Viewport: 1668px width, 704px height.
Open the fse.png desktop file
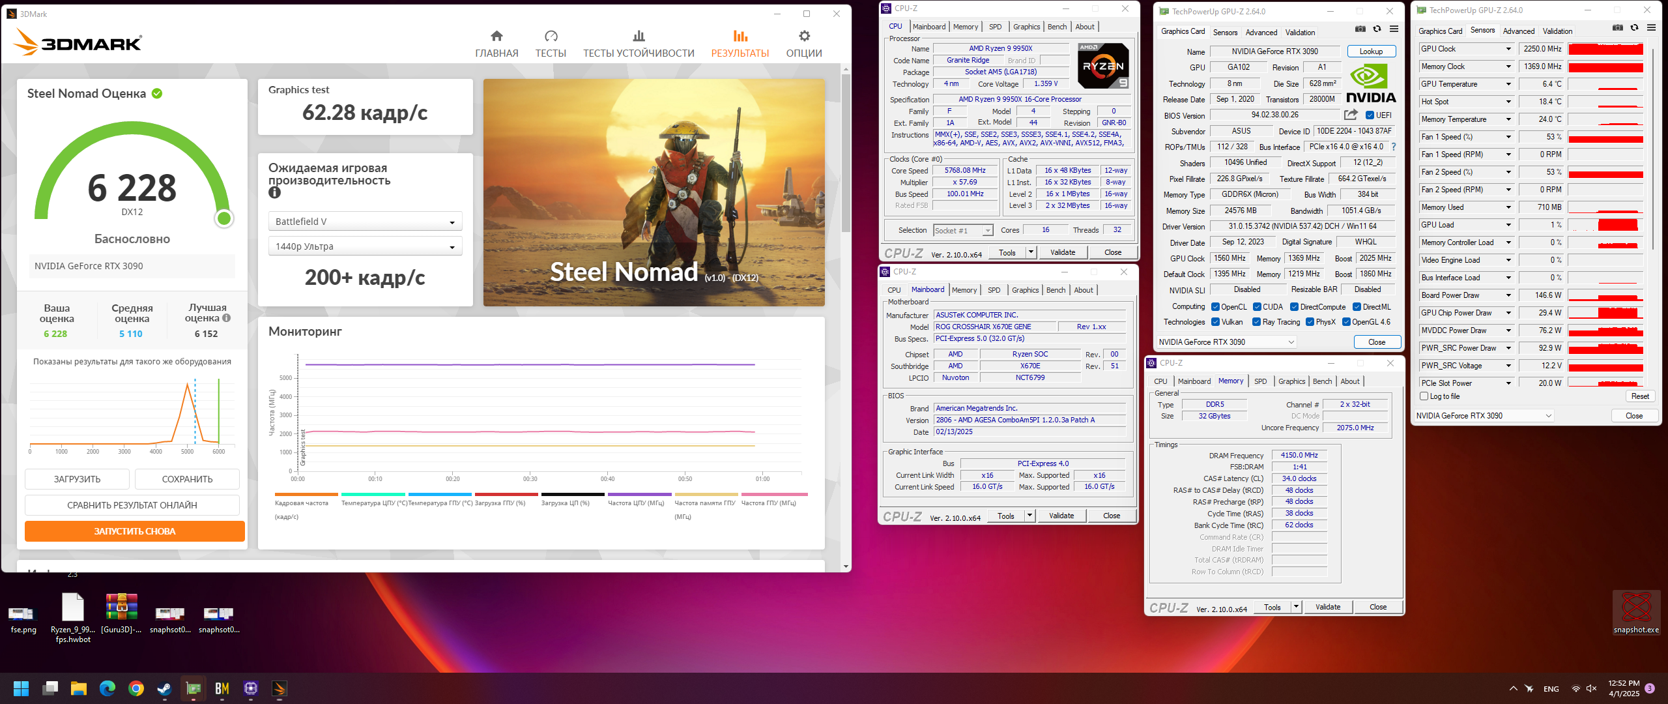tap(23, 618)
